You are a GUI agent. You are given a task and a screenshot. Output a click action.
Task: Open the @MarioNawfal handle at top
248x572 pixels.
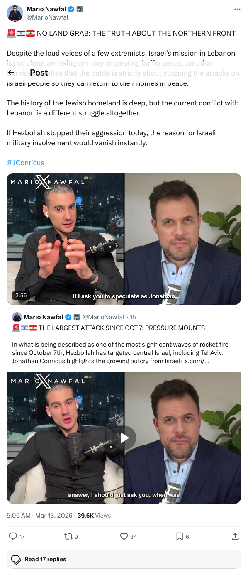(48, 17)
